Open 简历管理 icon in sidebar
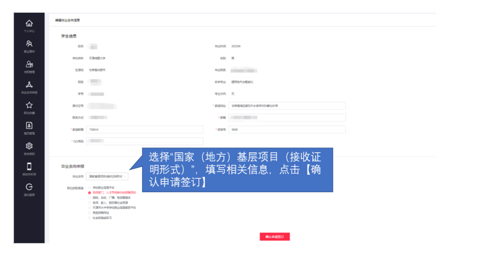The image size is (482, 259). pyautogui.click(x=29, y=126)
